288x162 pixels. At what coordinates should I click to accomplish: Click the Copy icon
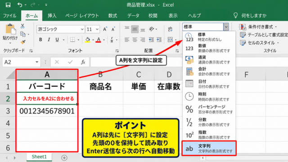[23, 34]
